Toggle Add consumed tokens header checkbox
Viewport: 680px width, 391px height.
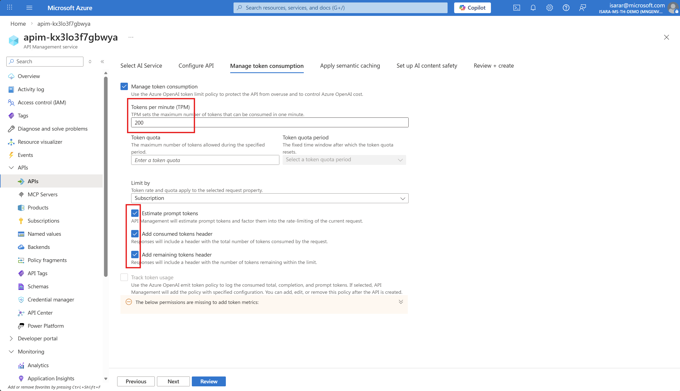[135, 234]
